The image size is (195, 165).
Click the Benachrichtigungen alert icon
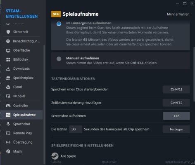coord(8,41)
